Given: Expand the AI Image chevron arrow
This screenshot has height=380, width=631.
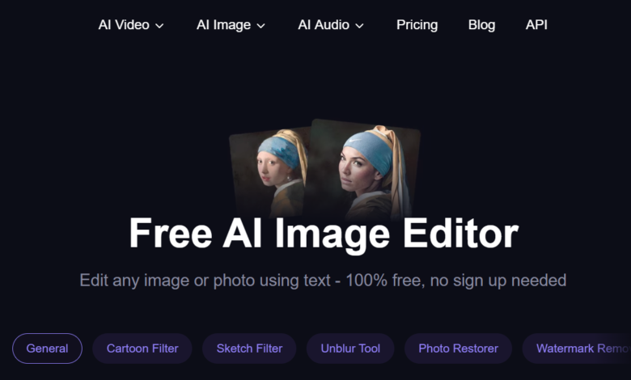Looking at the screenshot, I should [260, 26].
